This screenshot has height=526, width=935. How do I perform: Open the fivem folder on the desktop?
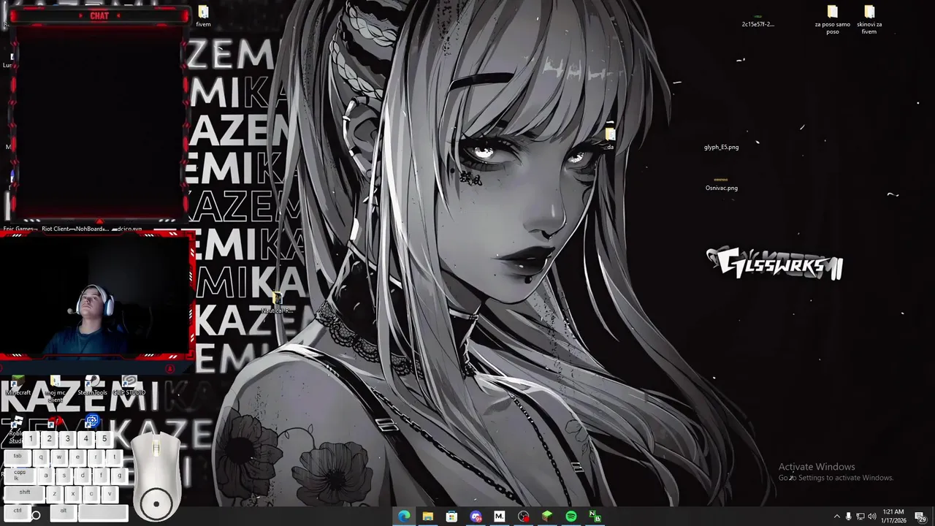tap(203, 16)
